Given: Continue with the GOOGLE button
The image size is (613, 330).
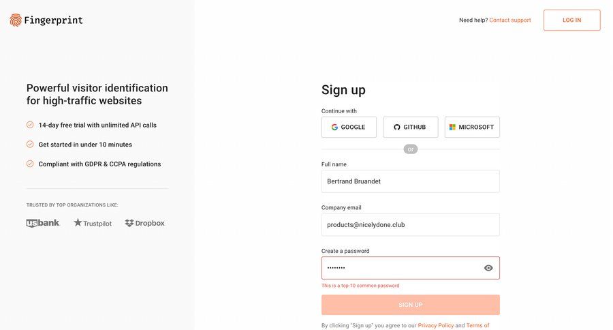Looking at the screenshot, I should [349, 127].
